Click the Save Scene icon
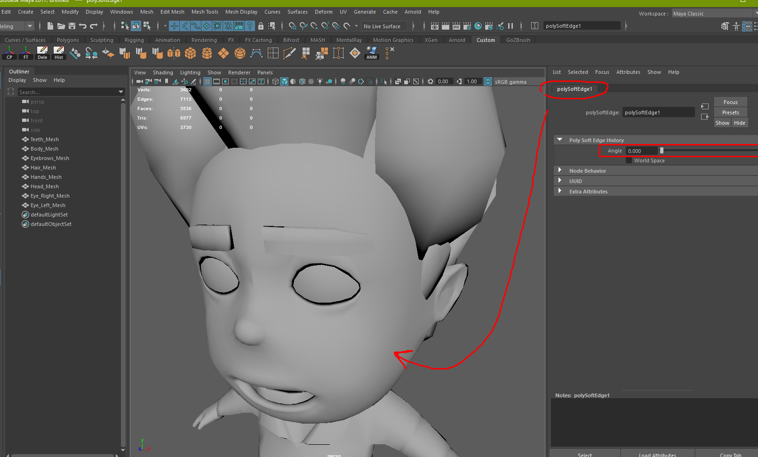Screen dimensions: 758x457 (72, 26)
